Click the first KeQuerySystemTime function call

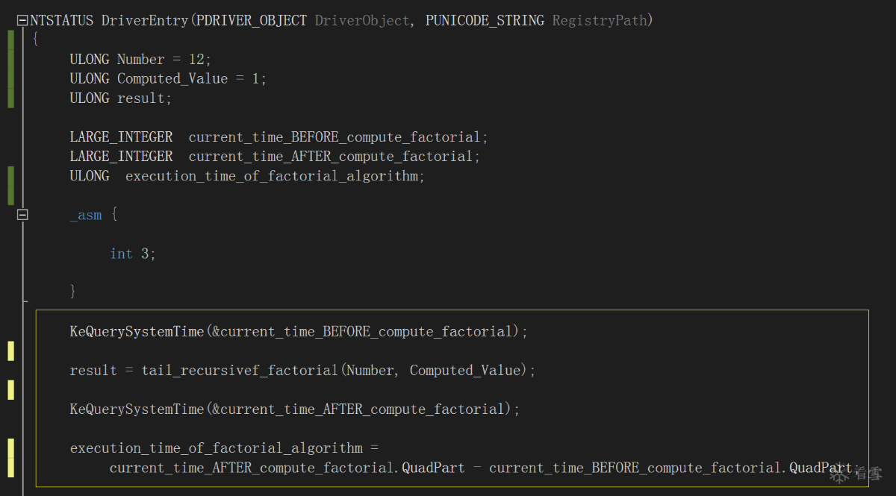tap(136, 332)
